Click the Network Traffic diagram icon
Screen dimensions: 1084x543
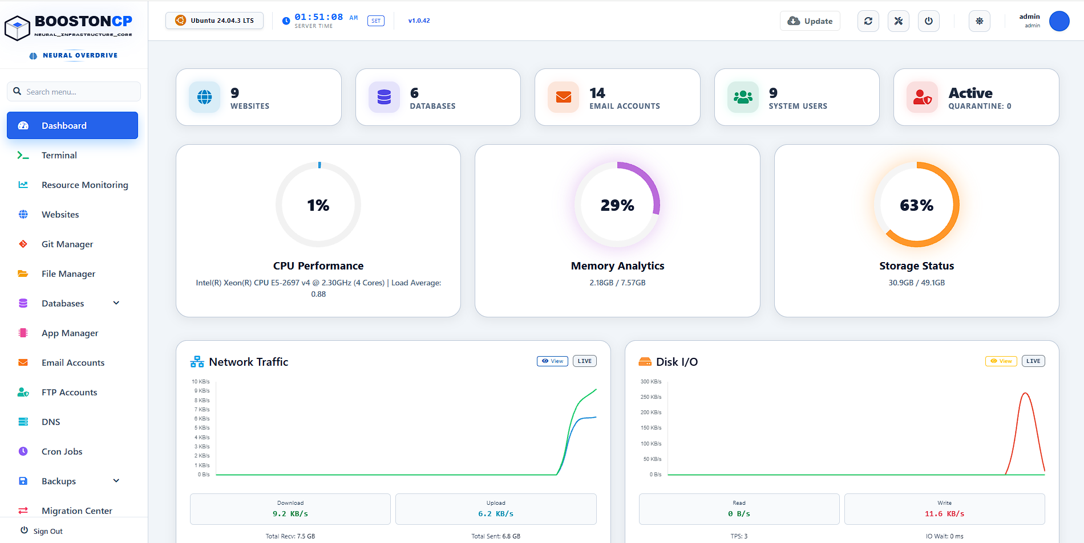pyautogui.click(x=197, y=362)
